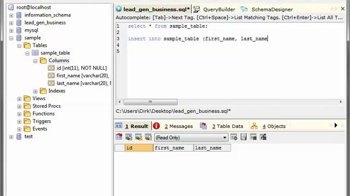Click the floppy disk save icon in result toolbar
Viewport: 350px width, 196px height.
(244, 137)
